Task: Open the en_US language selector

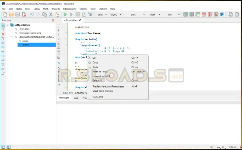Action: coord(221,147)
